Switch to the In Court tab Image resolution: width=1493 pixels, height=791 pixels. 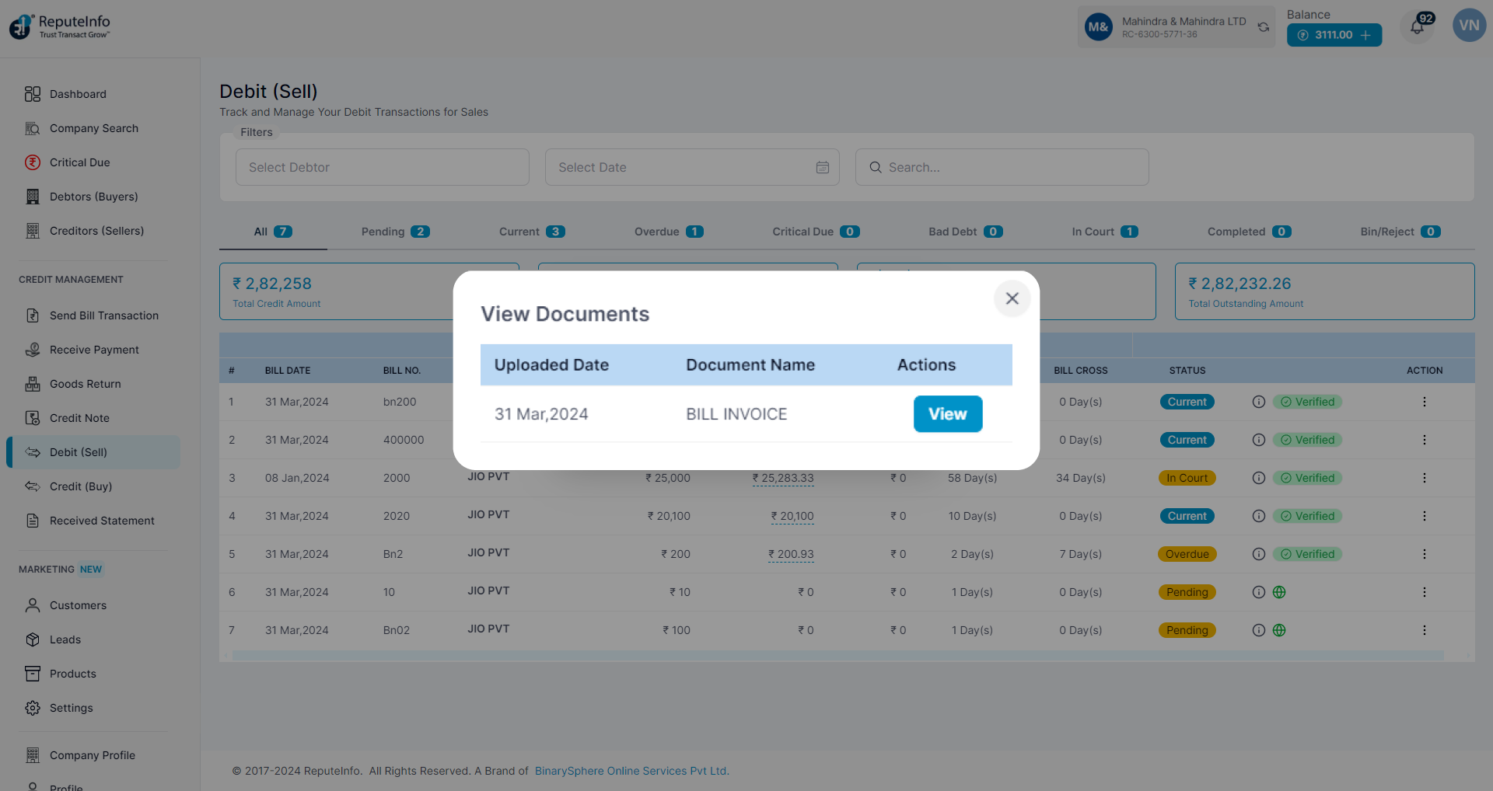tap(1104, 232)
